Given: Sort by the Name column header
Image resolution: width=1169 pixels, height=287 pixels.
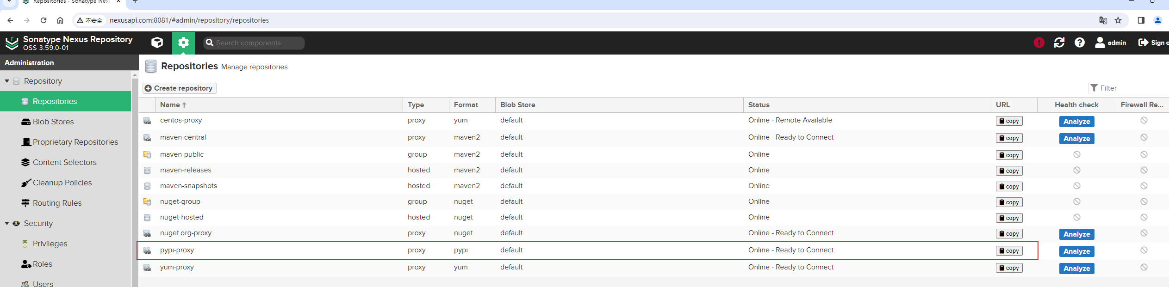Looking at the screenshot, I should click(279, 105).
